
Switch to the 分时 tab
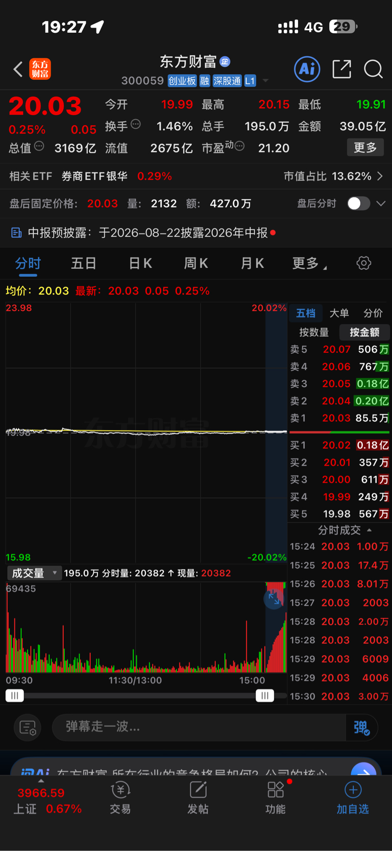(x=28, y=263)
